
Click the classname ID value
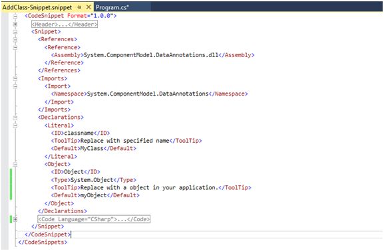[79, 133]
